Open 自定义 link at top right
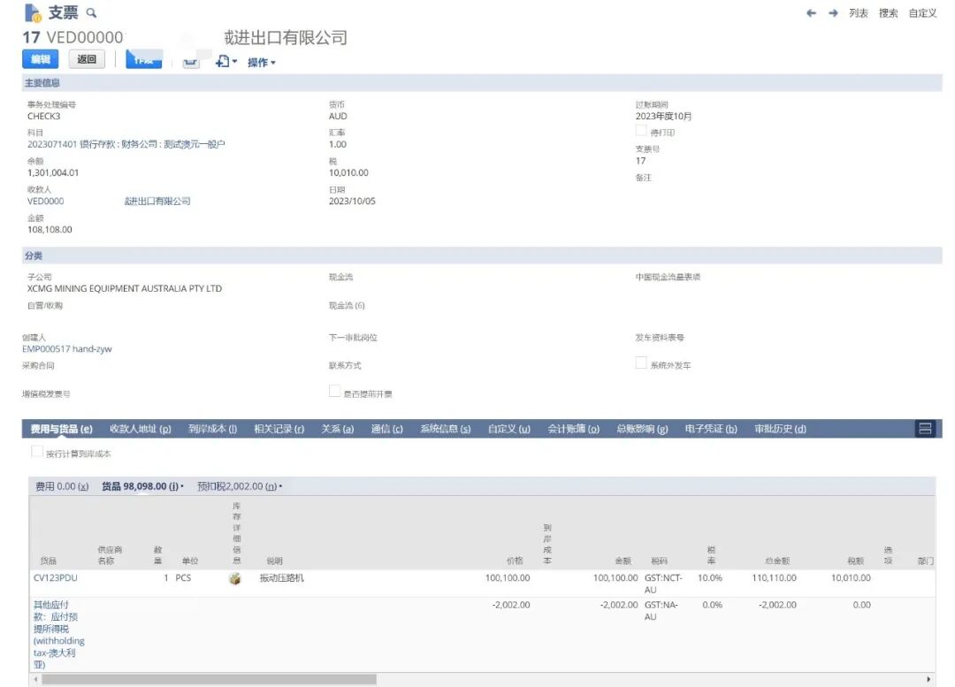 (922, 12)
